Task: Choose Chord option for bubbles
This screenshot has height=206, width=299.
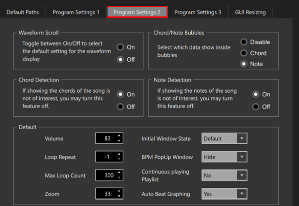Action: click(244, 53)
